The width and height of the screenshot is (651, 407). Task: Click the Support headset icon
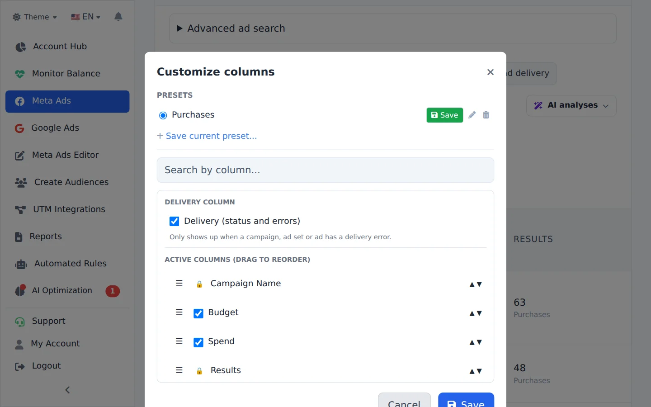click(19, 322)
